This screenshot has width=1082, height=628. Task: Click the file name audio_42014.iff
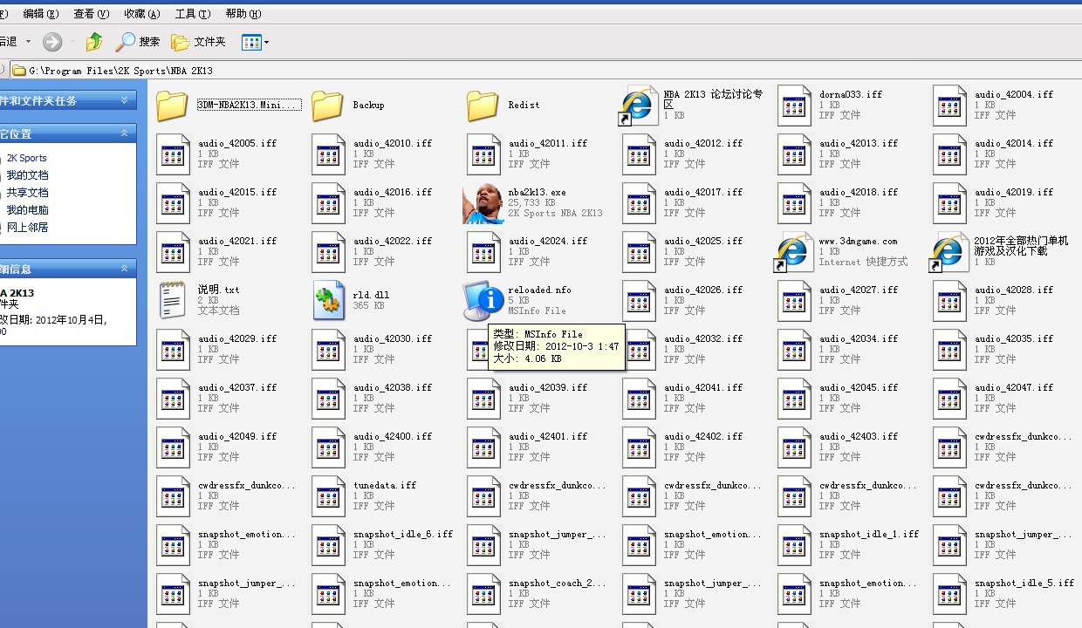click(x=1014, y=143)
